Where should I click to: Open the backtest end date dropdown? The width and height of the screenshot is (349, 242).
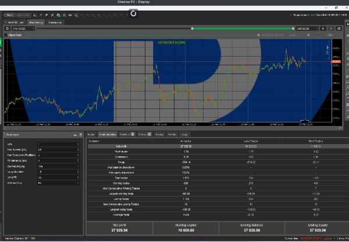pyautogui.click(x=307, y=29)
